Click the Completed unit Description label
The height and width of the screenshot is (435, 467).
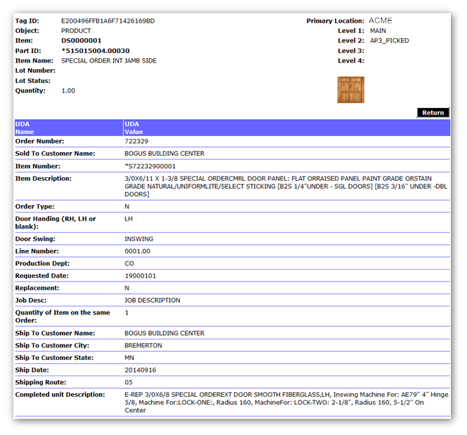(x=60, y=395)
